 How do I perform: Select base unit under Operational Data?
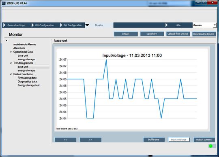pos(23,55)
